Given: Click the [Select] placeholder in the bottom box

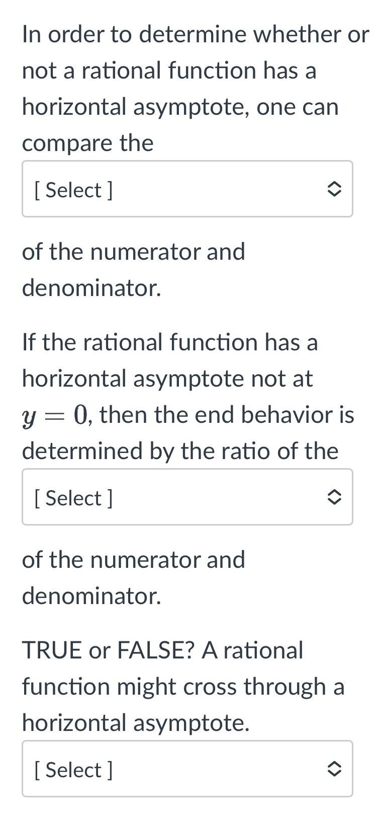Looking at the screenshot, I should click(73, 770).
